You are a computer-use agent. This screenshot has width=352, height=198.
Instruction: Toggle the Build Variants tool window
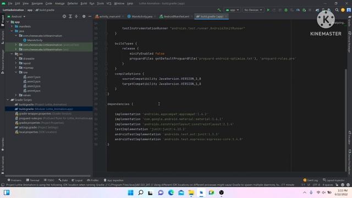pyautogui.click(x=2, y=165)
